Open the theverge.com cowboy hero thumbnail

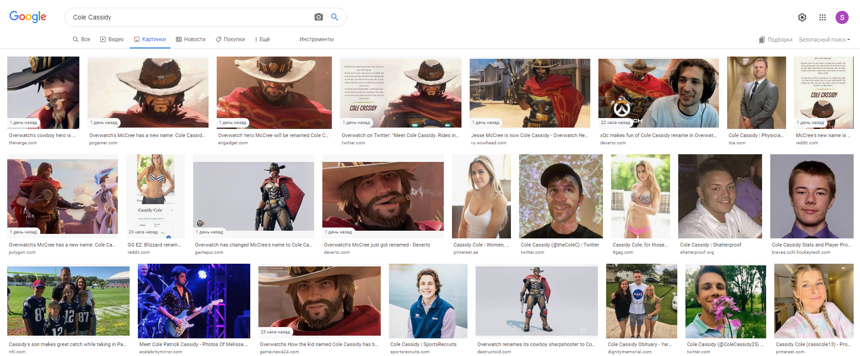[43, 92]
